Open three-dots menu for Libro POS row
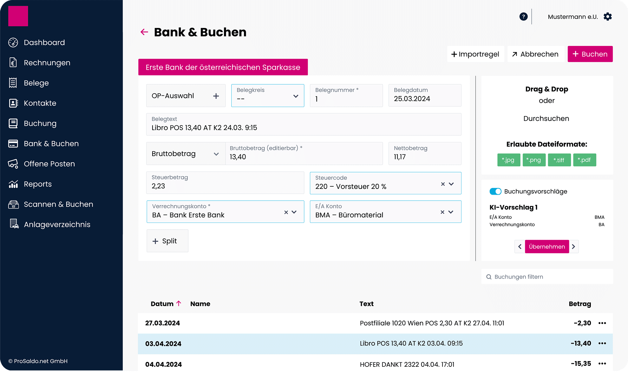628x375 pixels. tap(602, 343)
